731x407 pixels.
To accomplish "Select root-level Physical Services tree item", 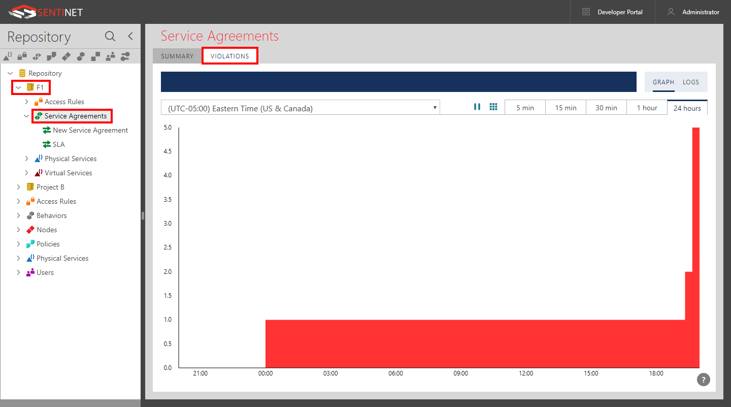I will tap(62, 258).
